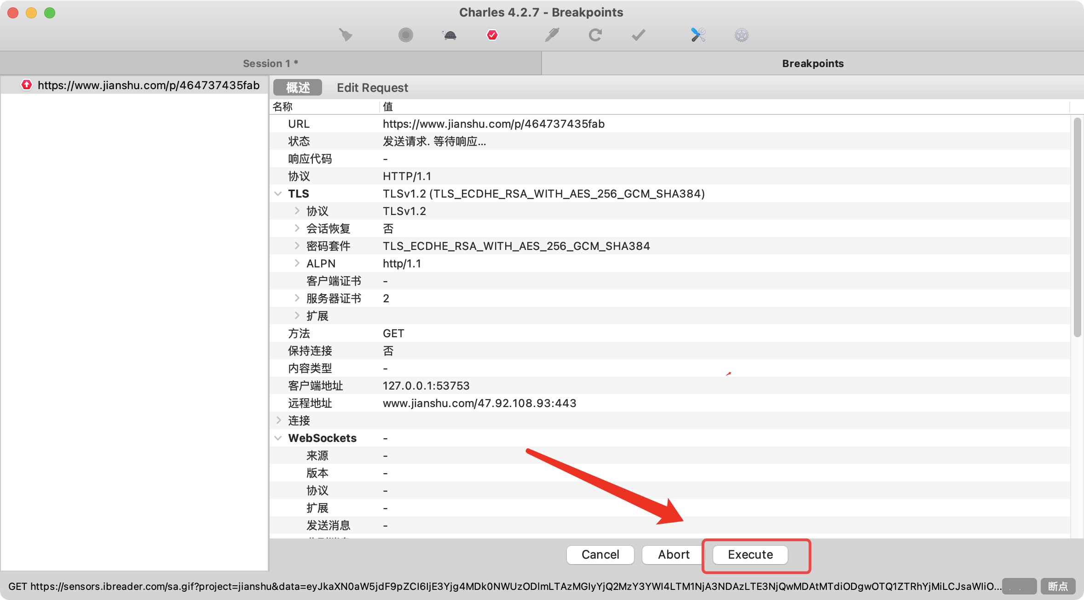Screen dimensions: 1084x600
Task: Select the 发送消息 row
Action: click(669, 526)
